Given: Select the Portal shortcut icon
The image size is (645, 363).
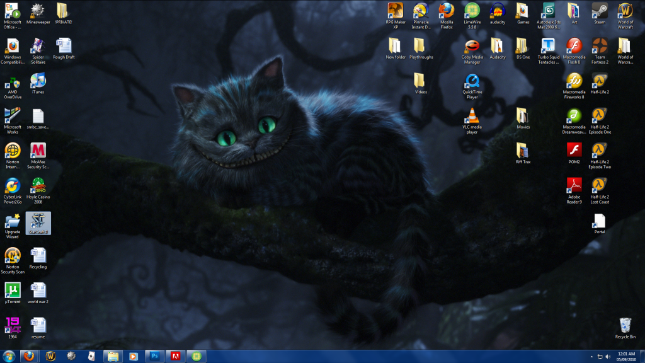Looking at the screenshot, I should [x=600, y=223].
